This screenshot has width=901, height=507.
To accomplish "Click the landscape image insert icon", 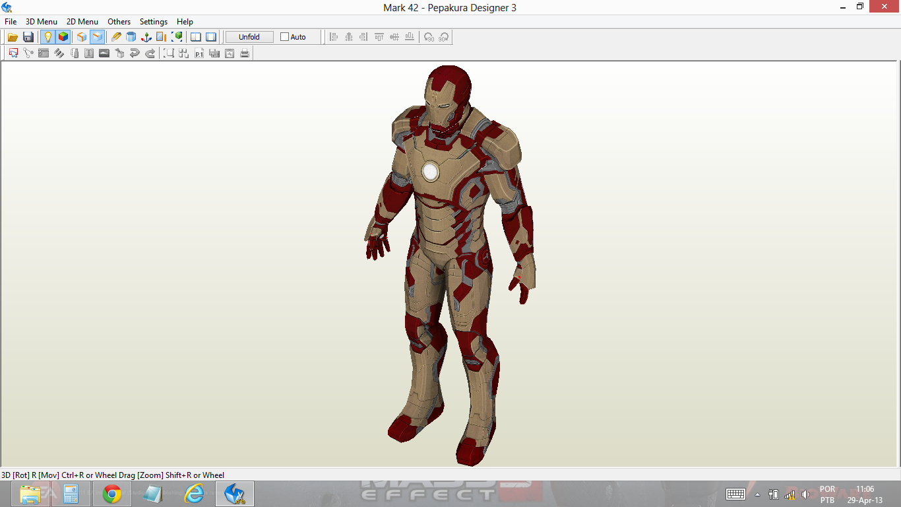I will click(x=104, y=53).
